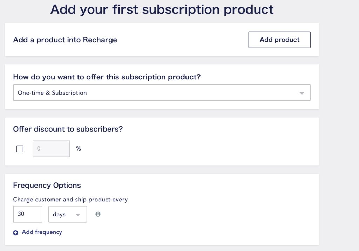Click the Add product button
Screen dimensions: 359x251
[279, 40]
